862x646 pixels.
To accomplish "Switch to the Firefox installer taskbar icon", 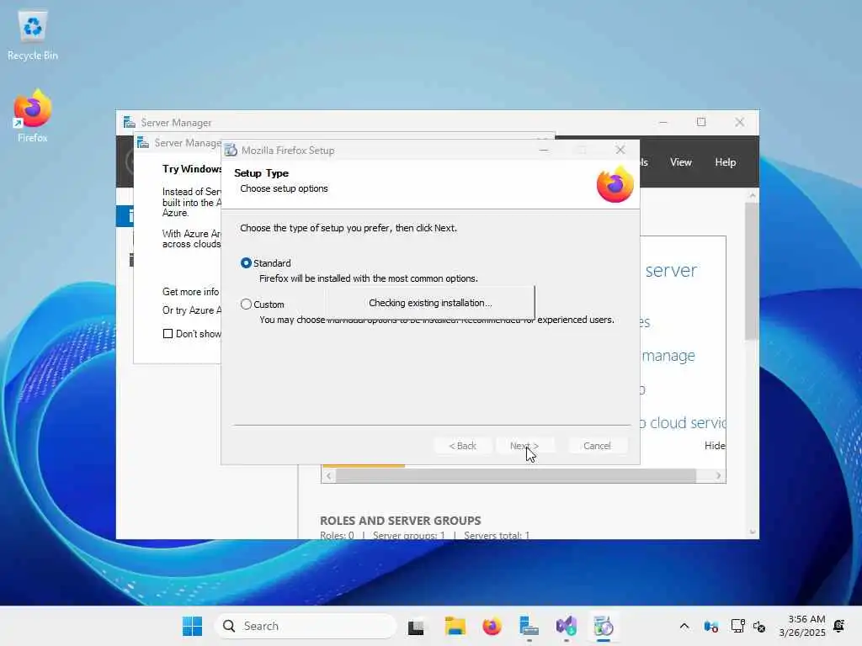I will [x=603, y=626].
